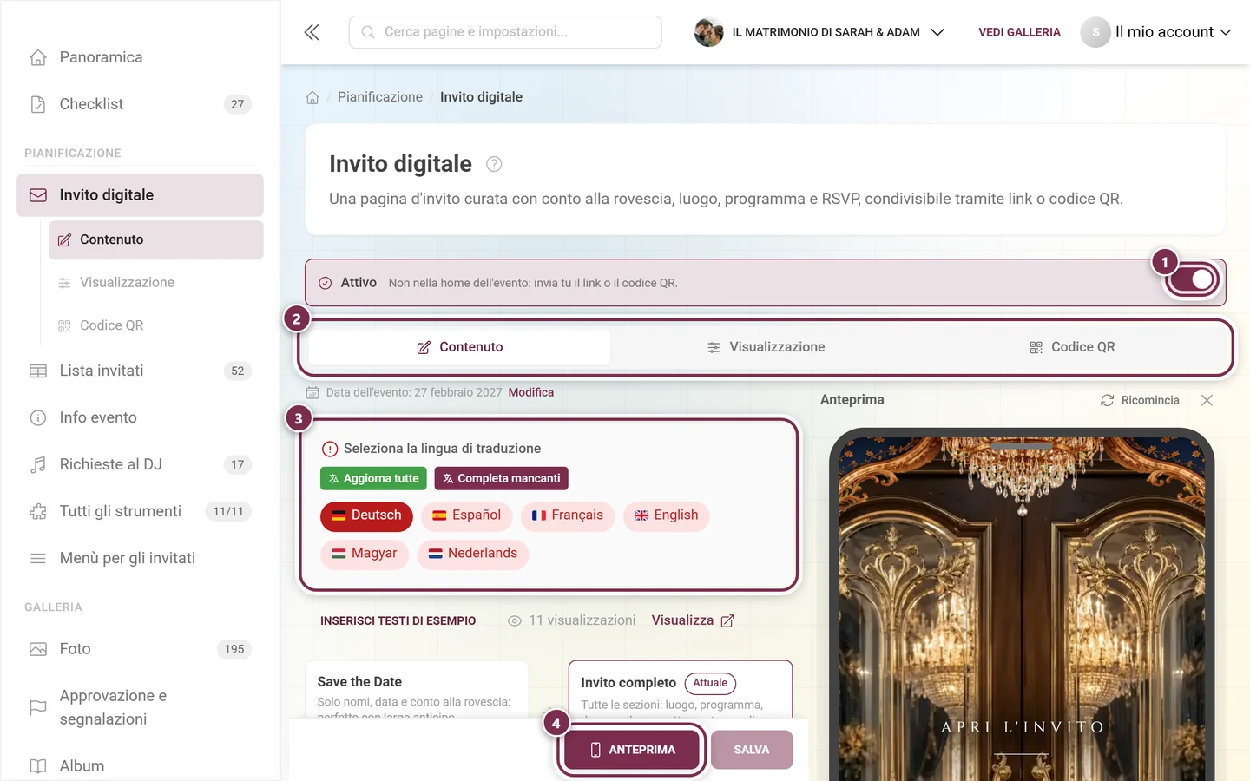1250x781 pixels.
Task: Click the Panoramica home icon in sidebar
Action: point(38,57)
